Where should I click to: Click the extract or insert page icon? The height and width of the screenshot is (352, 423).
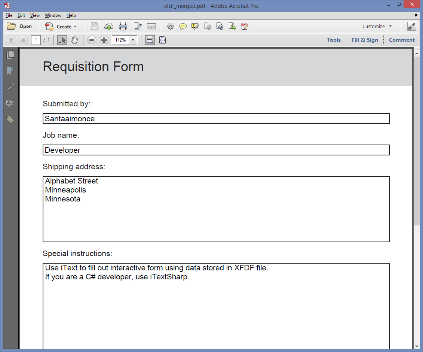tap(232, 27)
